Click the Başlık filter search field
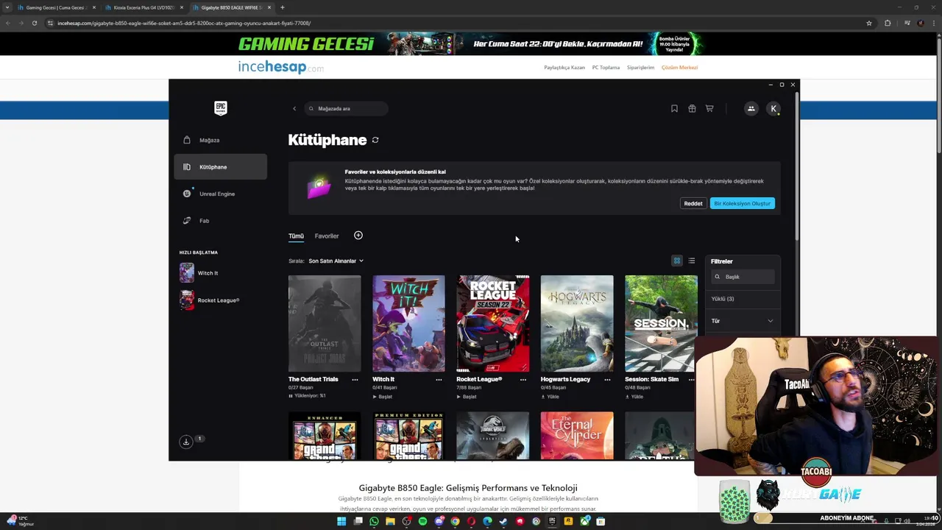Screen dimensions: 942x530 pos(743,277)
